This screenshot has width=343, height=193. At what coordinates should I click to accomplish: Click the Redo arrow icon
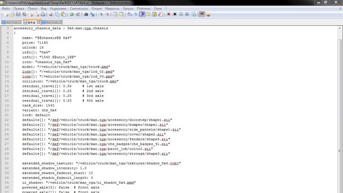(78, 14)
